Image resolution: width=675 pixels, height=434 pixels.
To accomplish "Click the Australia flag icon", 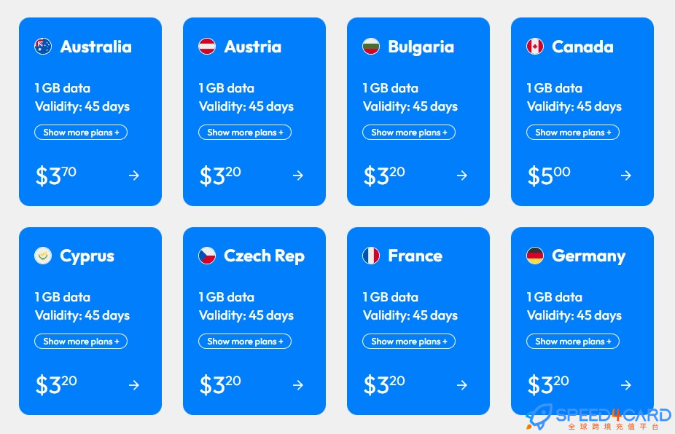I will coord(43,47).
